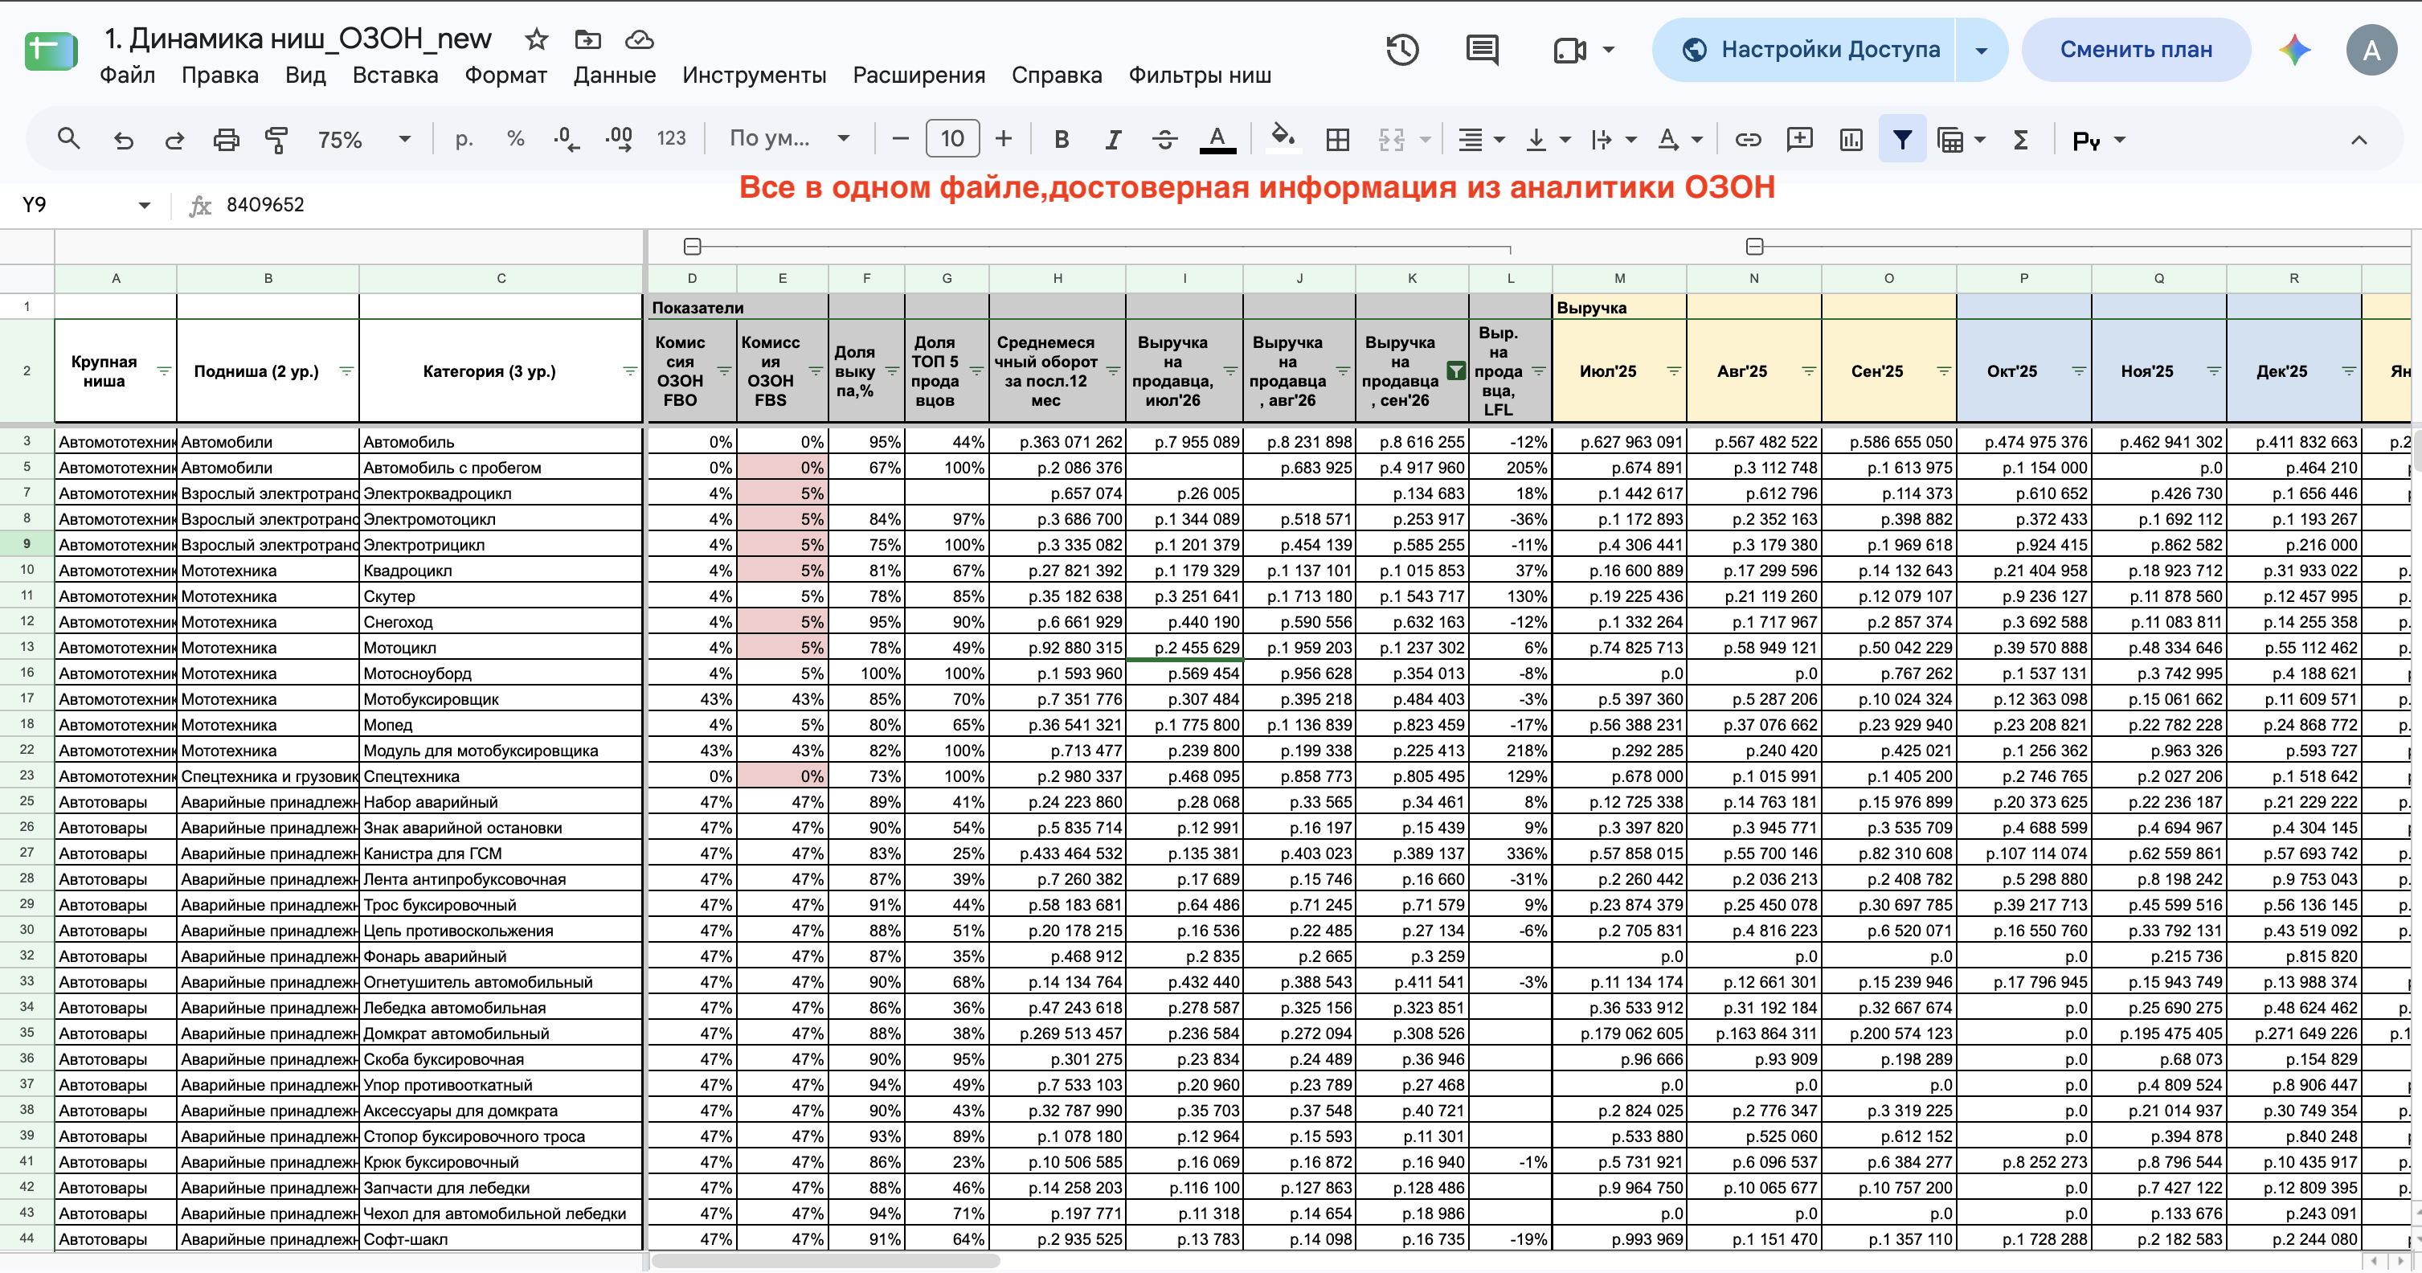Open filter dropdown for Крупная ниша
The image size is (2422, 1273).
pyautogui.click(x=164, y=371)
